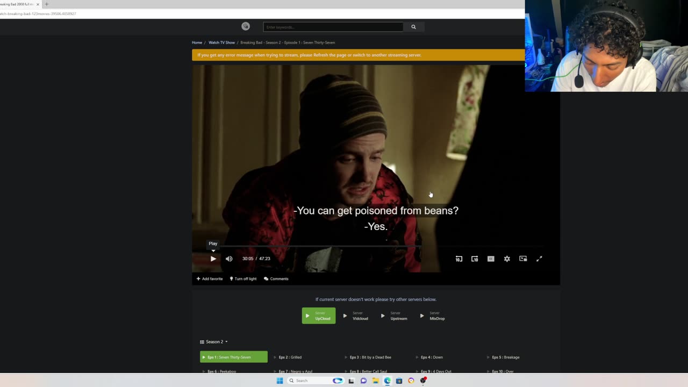Switch to the Vidcloud server
This screenshot has width=688, height=387.
(x=356, y=316)
